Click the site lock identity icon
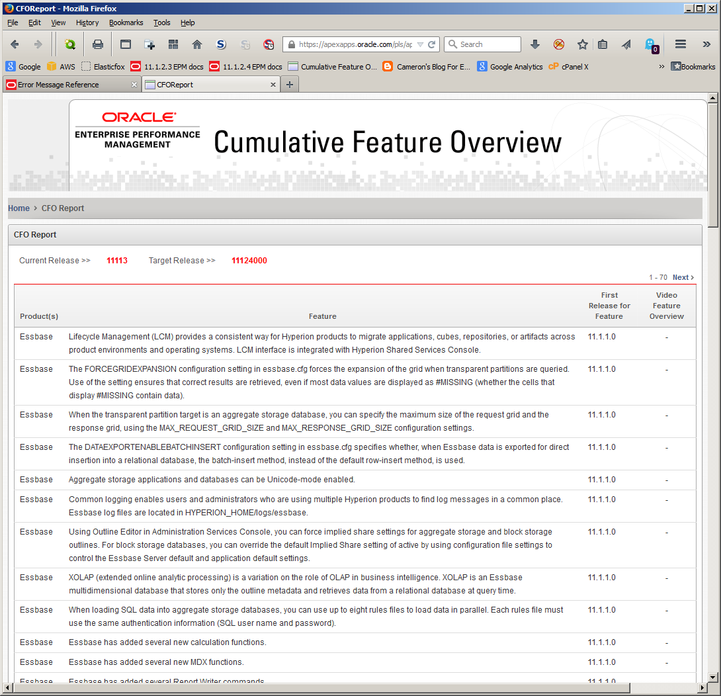The height and width of the screenshot is (696, 721). [291, 44]
